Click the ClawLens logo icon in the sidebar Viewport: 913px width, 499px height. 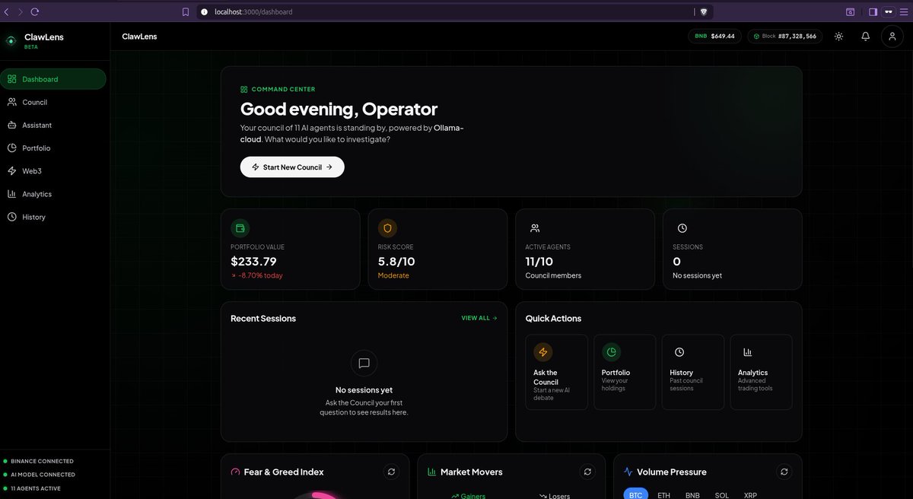point(11,41)
